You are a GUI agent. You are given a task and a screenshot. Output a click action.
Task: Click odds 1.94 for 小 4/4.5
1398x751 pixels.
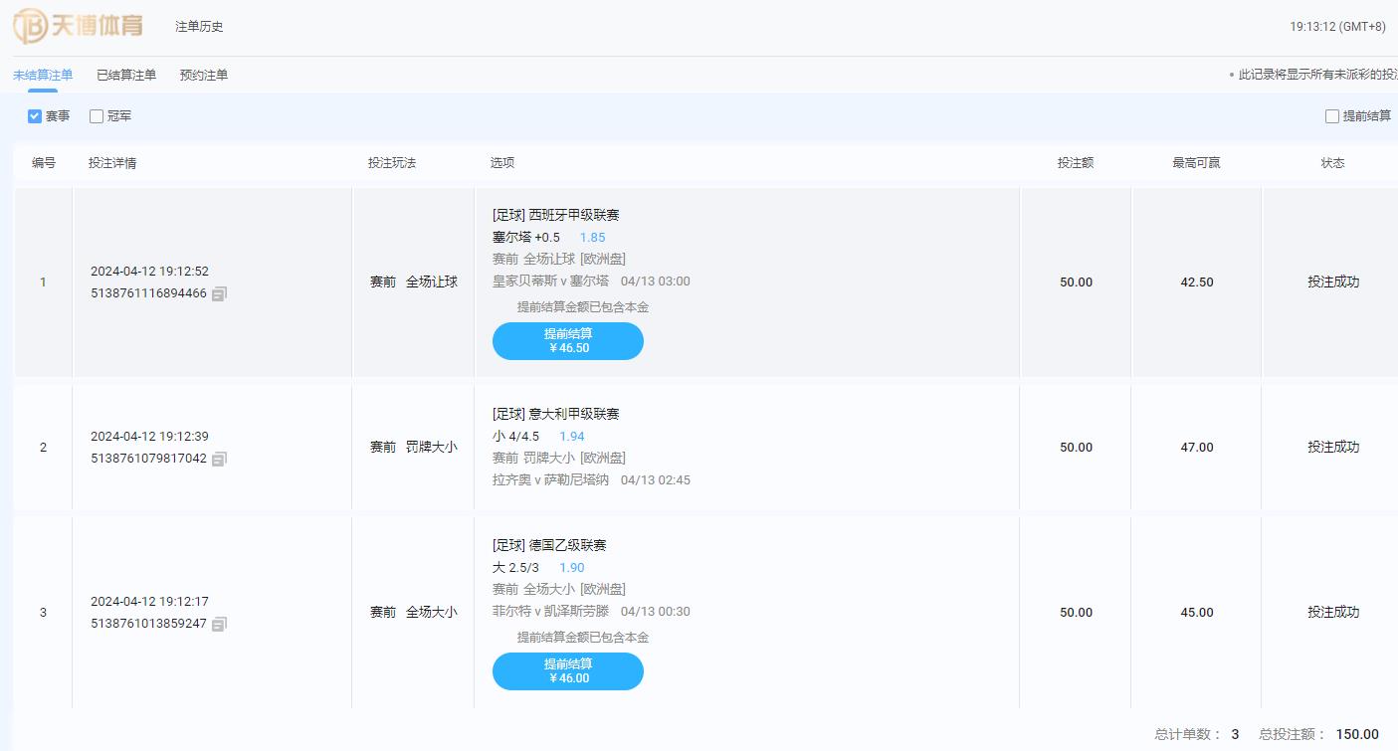571,437
